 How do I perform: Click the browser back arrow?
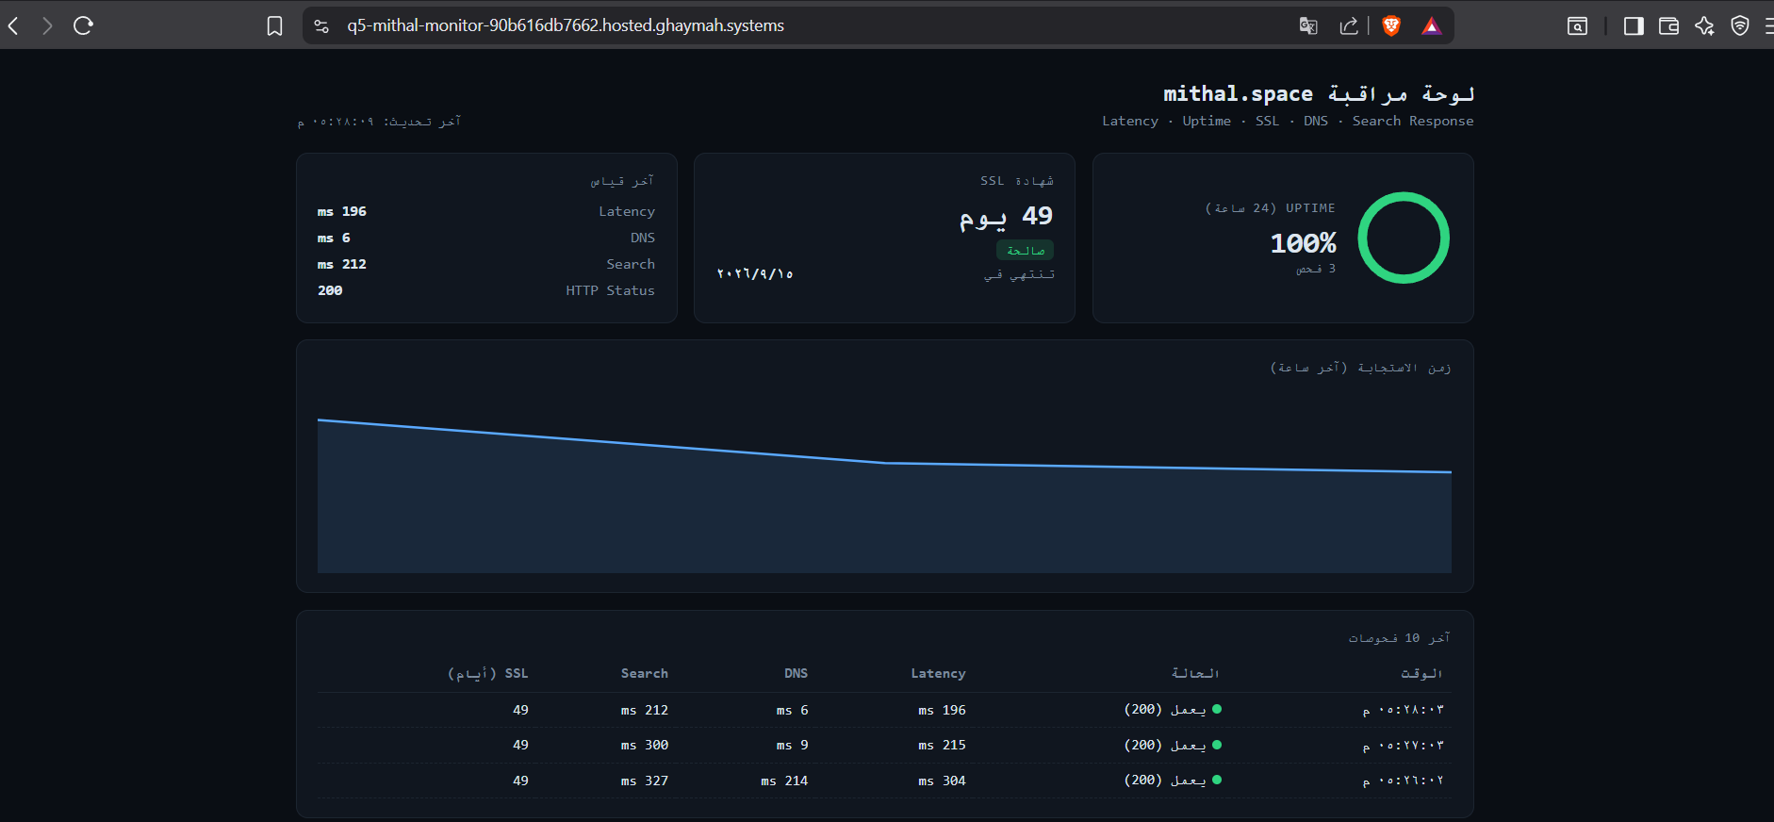coord(13,25)
